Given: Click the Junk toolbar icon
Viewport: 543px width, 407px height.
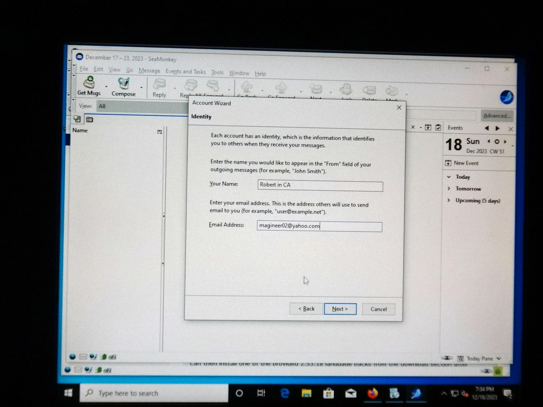Looking at the screenshot, I should tap(346, 90).
